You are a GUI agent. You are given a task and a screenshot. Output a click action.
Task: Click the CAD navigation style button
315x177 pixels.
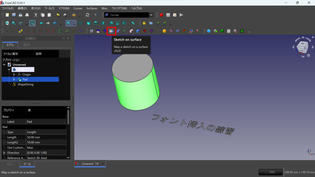point(270,172)
